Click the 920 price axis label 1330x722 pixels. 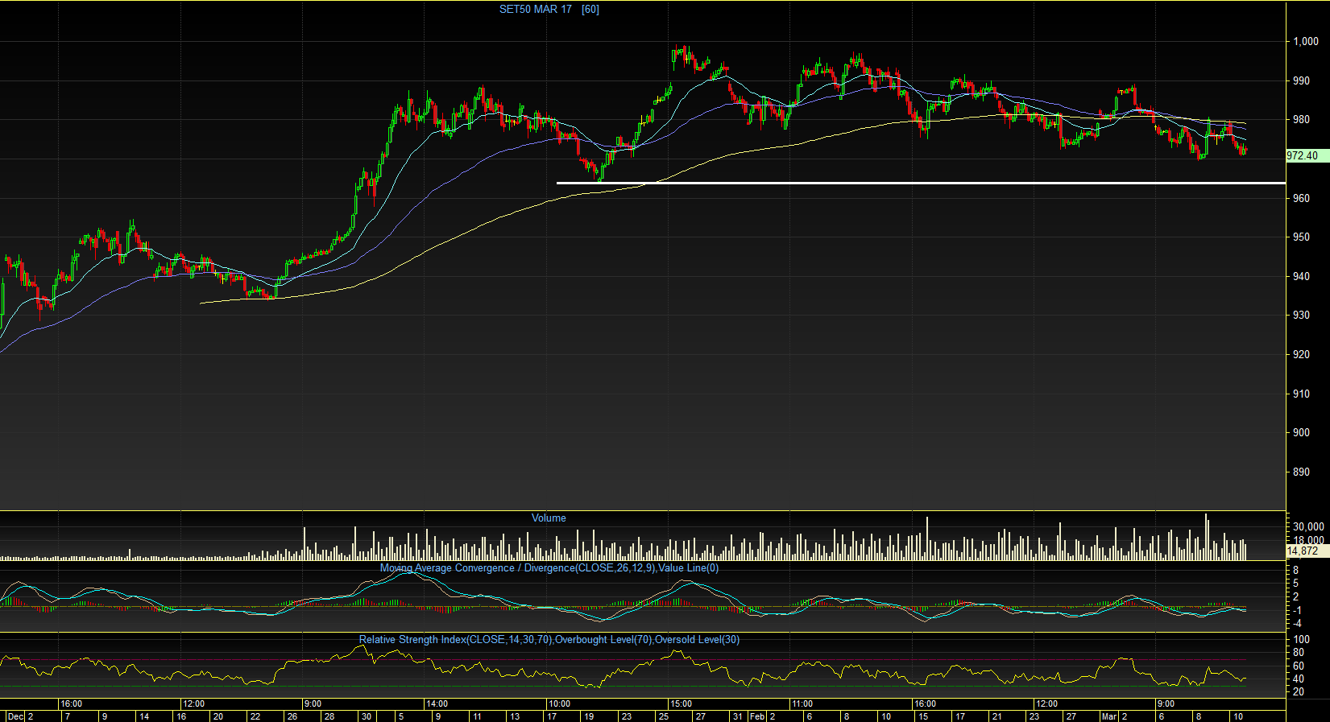1301,354
